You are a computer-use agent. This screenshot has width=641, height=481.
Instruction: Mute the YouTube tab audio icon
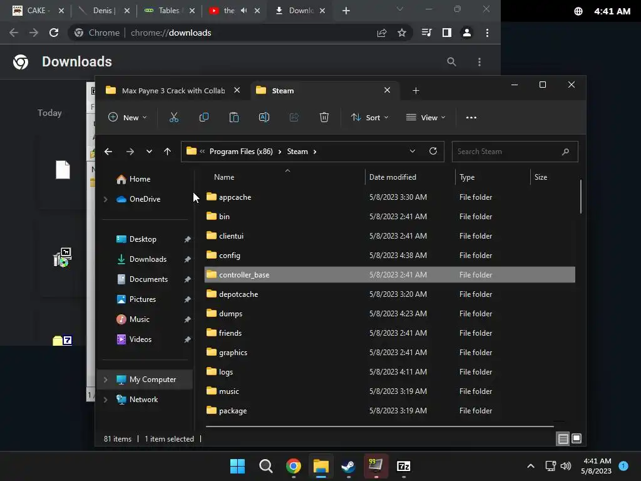(x=244, y=11)
